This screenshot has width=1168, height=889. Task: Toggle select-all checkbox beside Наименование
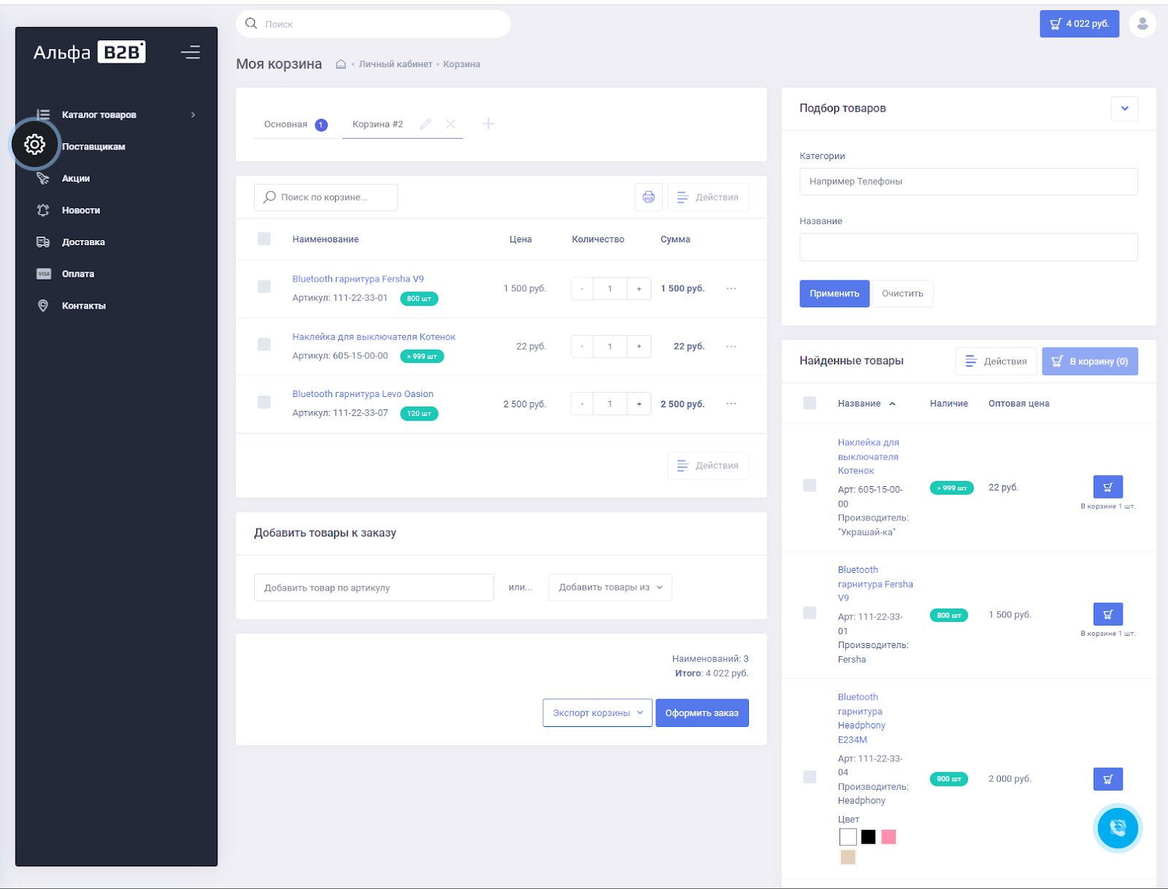pyautogui.click(x=264, y=239)
